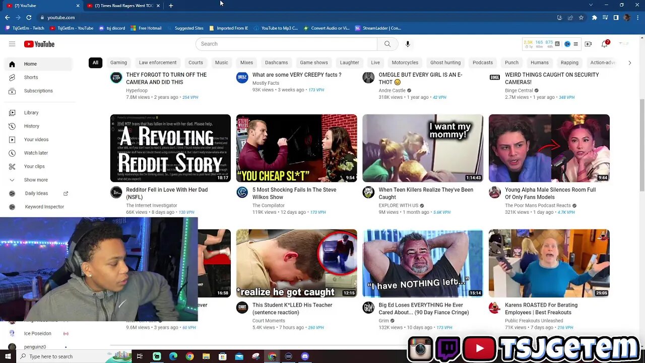Open the 'realize he got caught' thumbnail
The width and height of the screenshot is (645, 363).
297,263
